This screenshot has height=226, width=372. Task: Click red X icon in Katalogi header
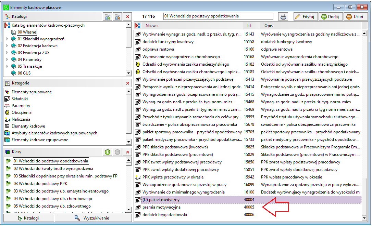click(128, 17)
